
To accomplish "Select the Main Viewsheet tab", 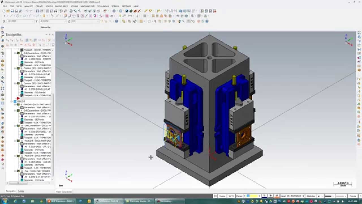I will 64,192.
